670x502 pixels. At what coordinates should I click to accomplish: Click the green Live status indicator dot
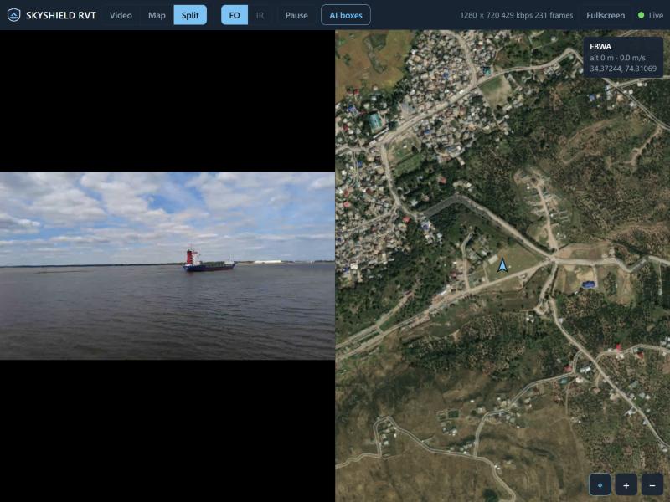[x=641, y=15]
